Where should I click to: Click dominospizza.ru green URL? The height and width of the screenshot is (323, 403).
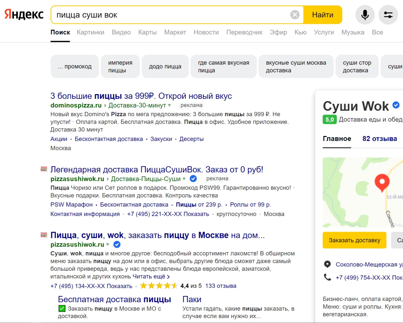coord(76,105)
